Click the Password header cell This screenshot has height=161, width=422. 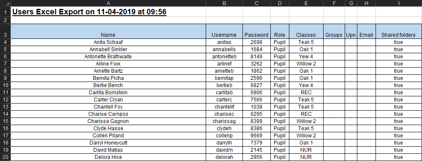(256, 31)
